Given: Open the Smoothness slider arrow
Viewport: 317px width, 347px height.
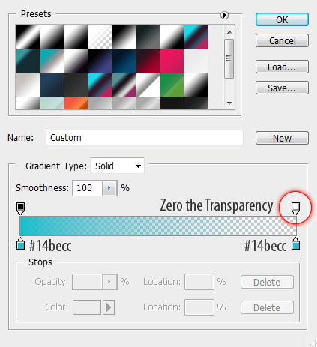Looking at the screenshot, I should pos(109,188).
